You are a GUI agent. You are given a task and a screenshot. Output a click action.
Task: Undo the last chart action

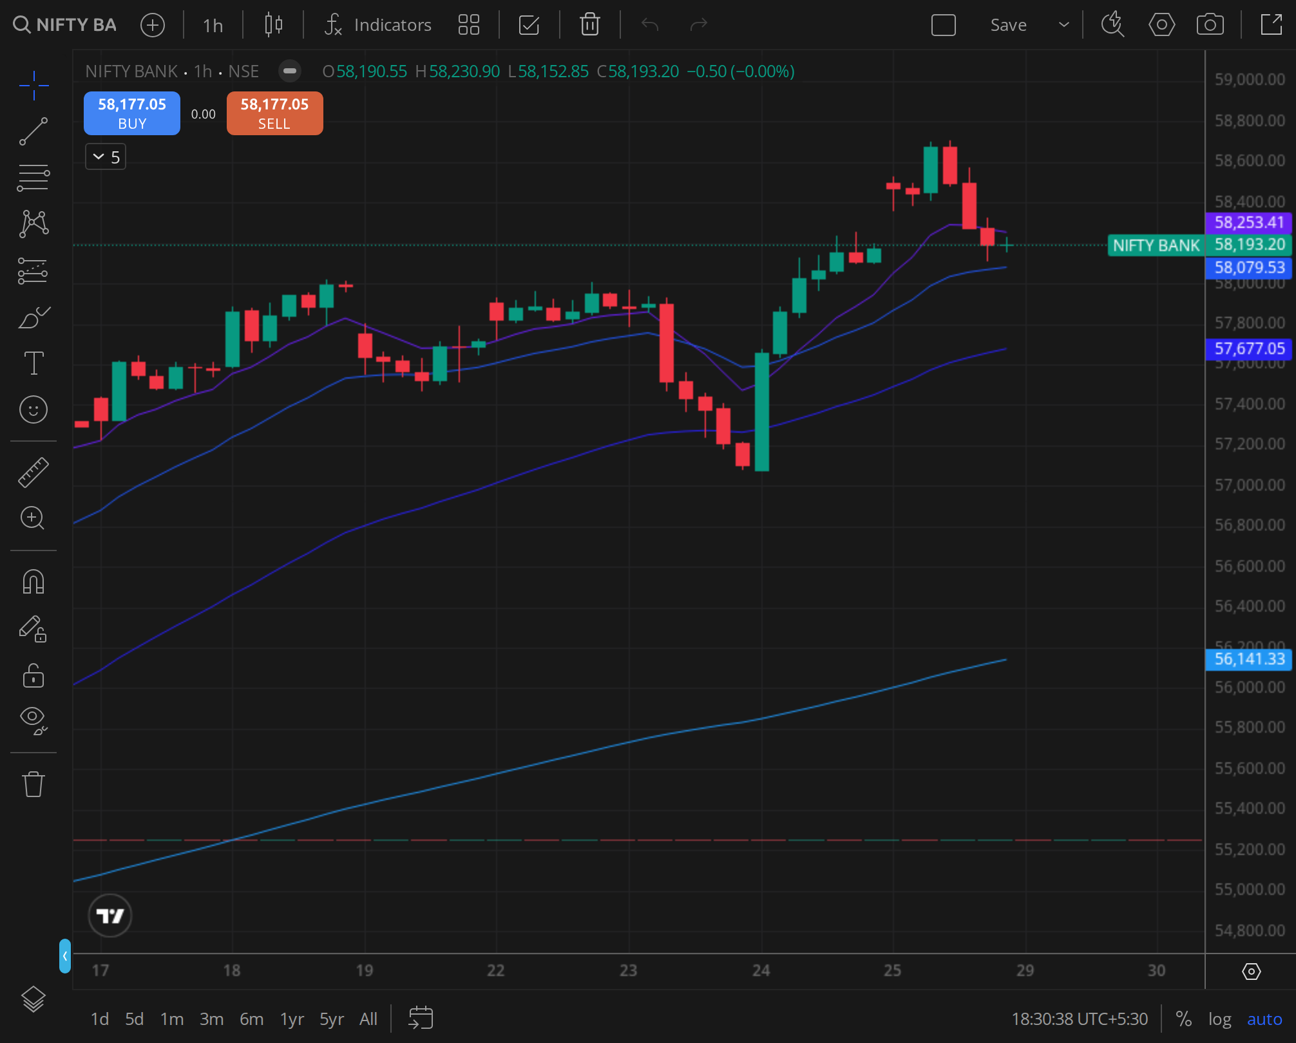650,25
